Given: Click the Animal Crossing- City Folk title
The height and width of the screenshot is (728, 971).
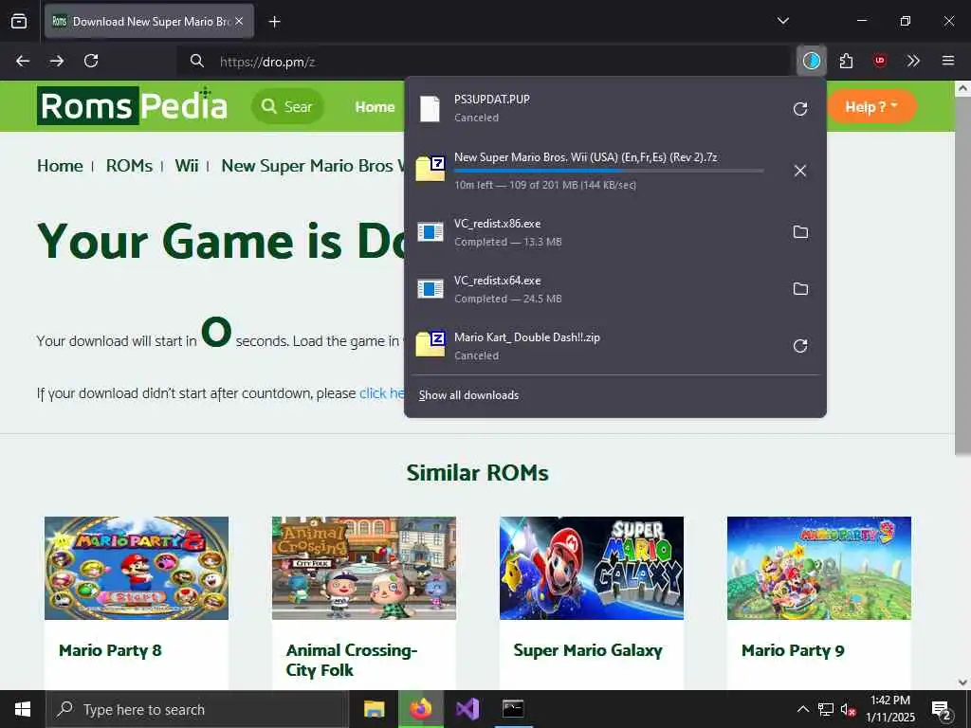Looking at the screenshot, I should click(x=351, y=661).
